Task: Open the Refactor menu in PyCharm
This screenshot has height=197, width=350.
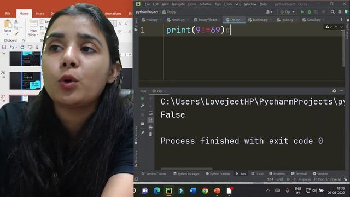Action: [205, 4]
